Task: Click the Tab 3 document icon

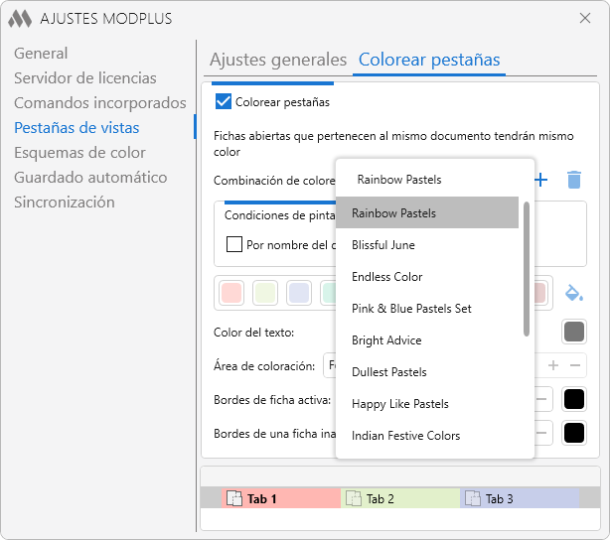Action: [x=472, y=498]
